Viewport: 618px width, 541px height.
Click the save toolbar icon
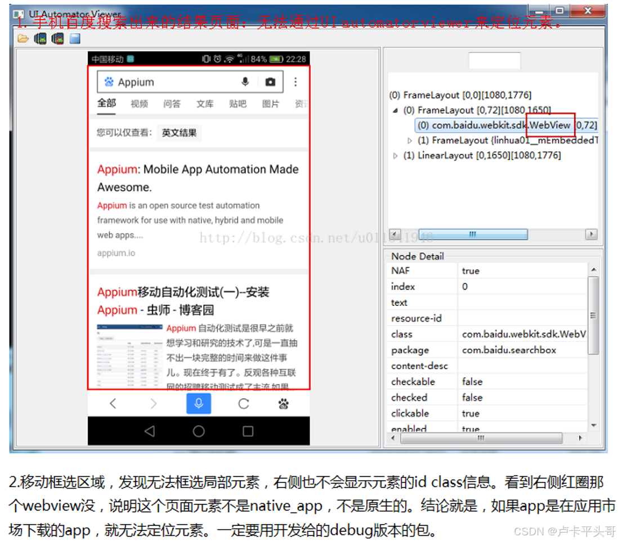tap(75, 39)
